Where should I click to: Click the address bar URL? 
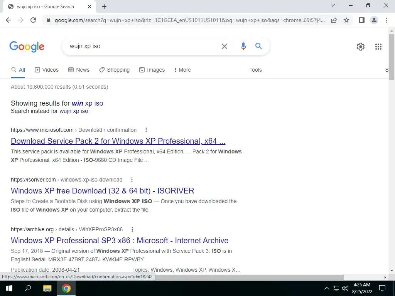189,20
